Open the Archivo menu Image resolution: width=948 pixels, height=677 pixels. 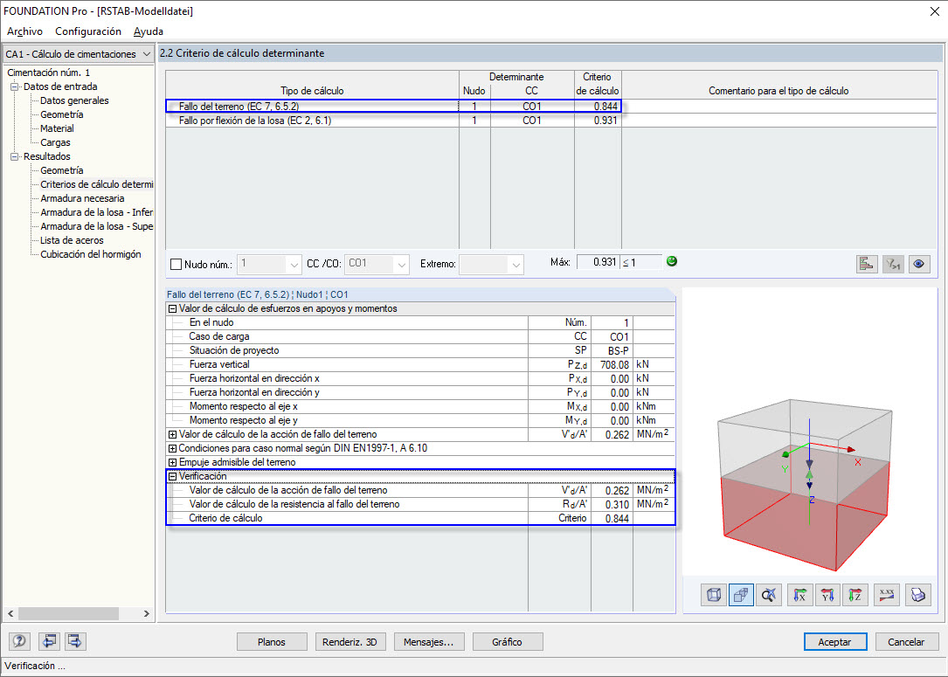pos(24,31)
